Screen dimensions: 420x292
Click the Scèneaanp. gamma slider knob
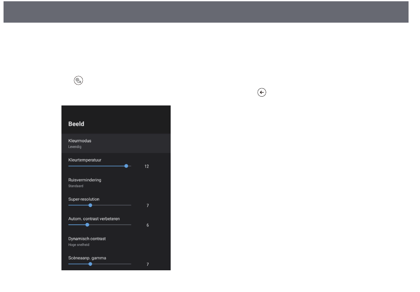coord(90,264)
